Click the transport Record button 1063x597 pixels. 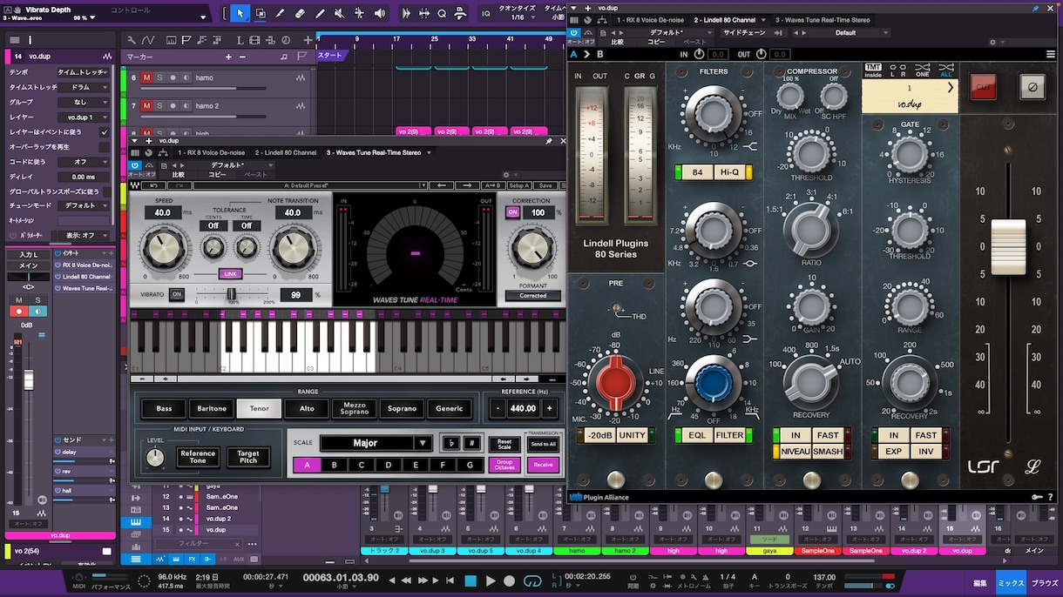coord(510,580)
